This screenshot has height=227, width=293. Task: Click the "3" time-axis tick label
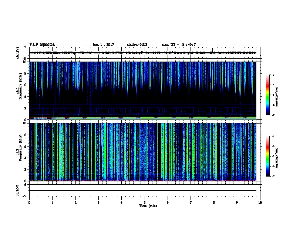[98, 202]
